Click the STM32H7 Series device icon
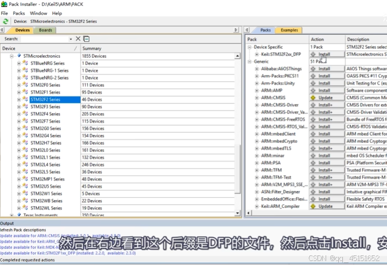This screenshot has height=265, width=387. (25, 142)
